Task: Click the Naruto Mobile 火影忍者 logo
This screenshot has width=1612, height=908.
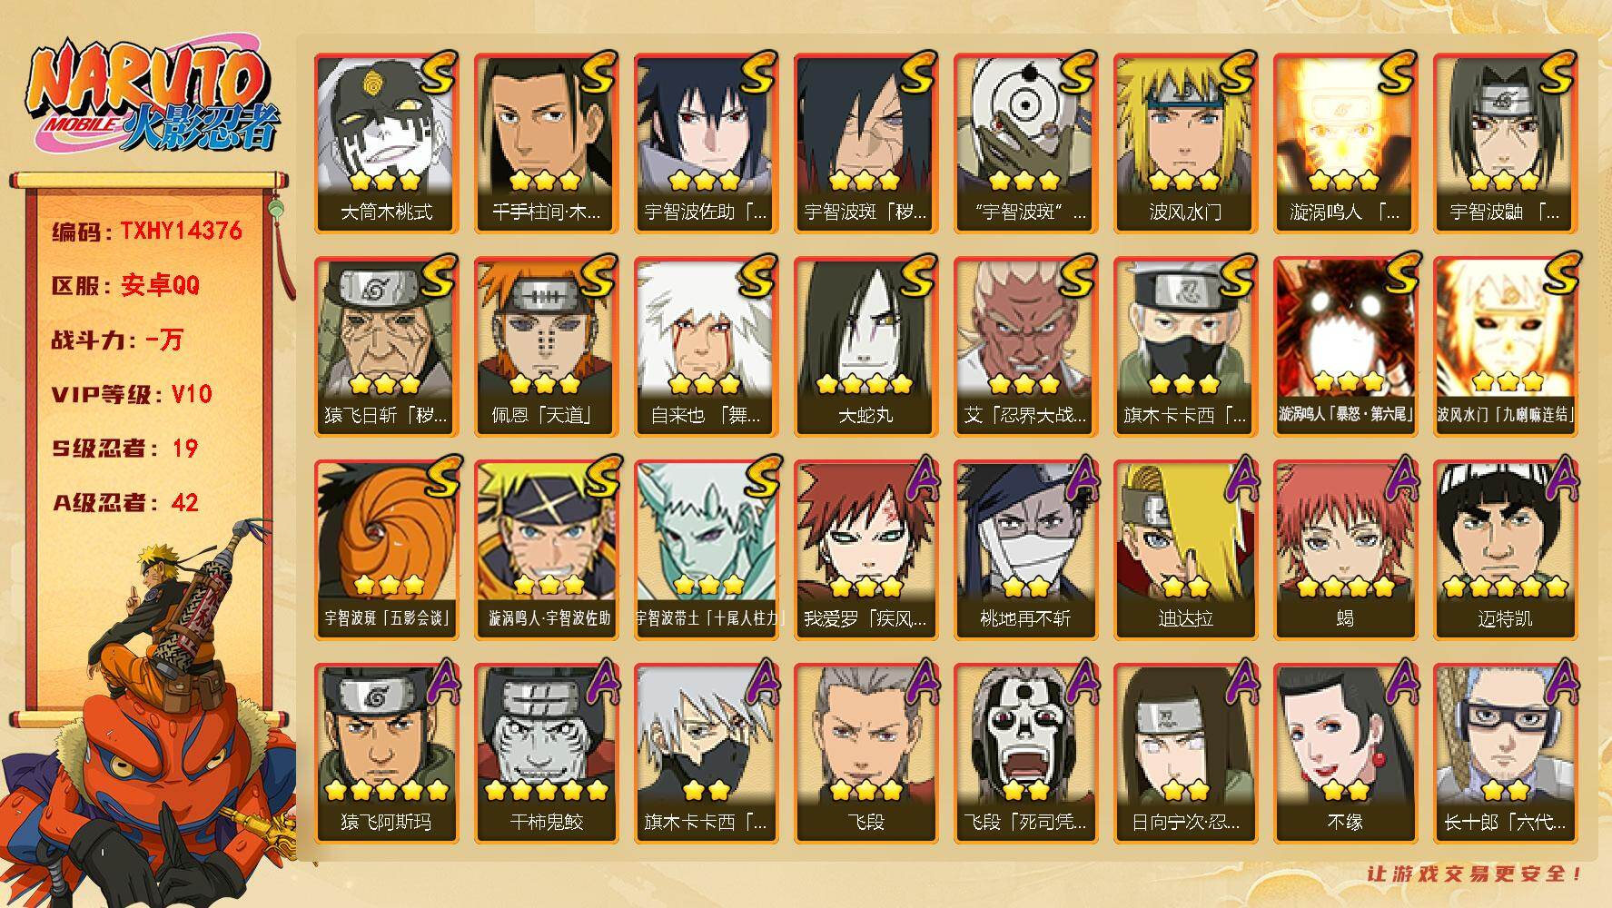Action: tap(153, 98)
